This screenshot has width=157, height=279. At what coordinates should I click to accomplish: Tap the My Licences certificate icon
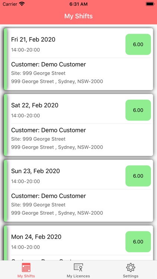pyautogui.click(x=78, y=267)
